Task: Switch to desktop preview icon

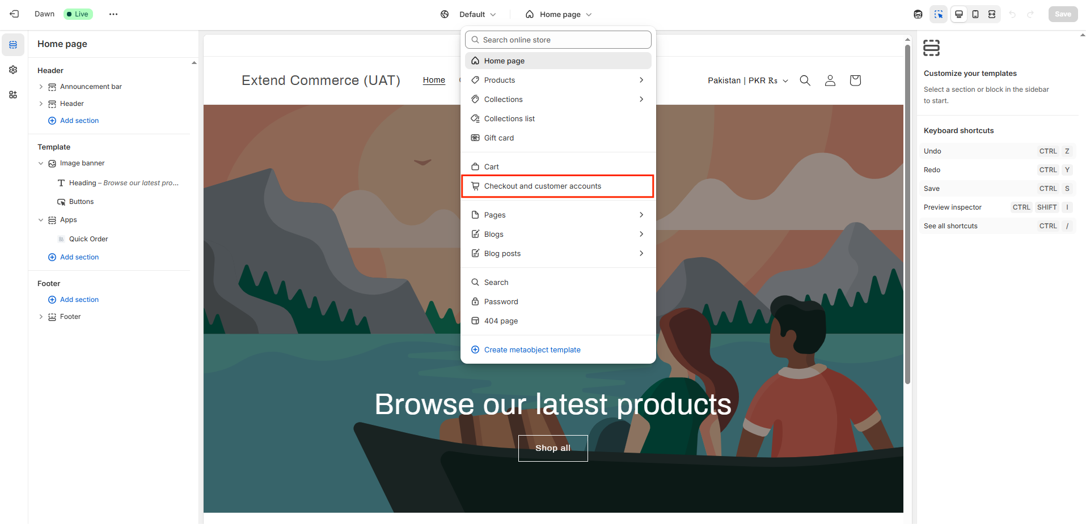Action: 959,14
